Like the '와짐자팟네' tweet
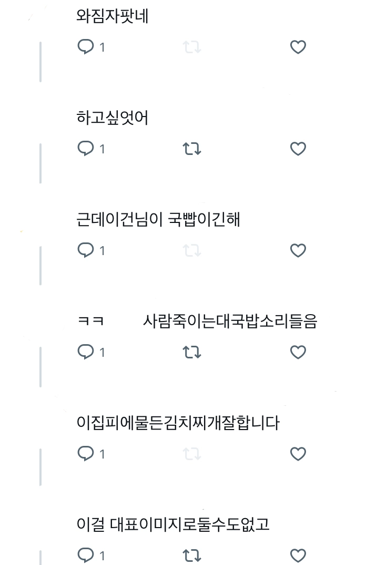The width and height of the screenshot is (387, 565). pos(298,47)
